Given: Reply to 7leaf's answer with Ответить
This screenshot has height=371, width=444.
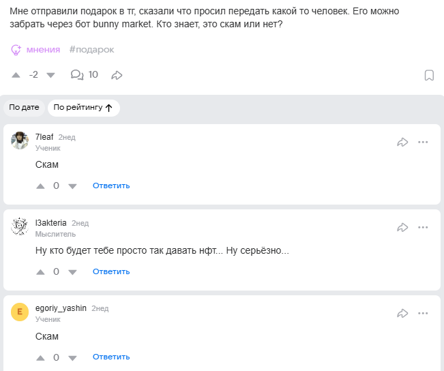Looking at the screenshot, I should [x=111, y=185].
